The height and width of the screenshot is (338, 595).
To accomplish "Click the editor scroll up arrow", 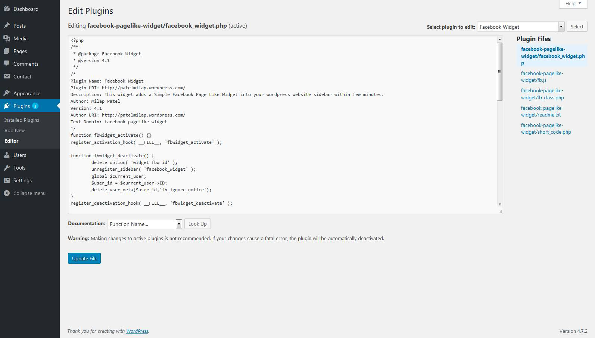I will [499, 39].
